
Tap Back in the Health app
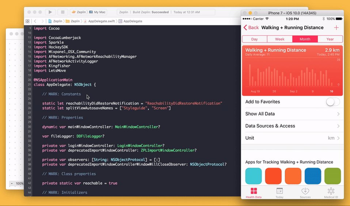click(x=251, y=27)
